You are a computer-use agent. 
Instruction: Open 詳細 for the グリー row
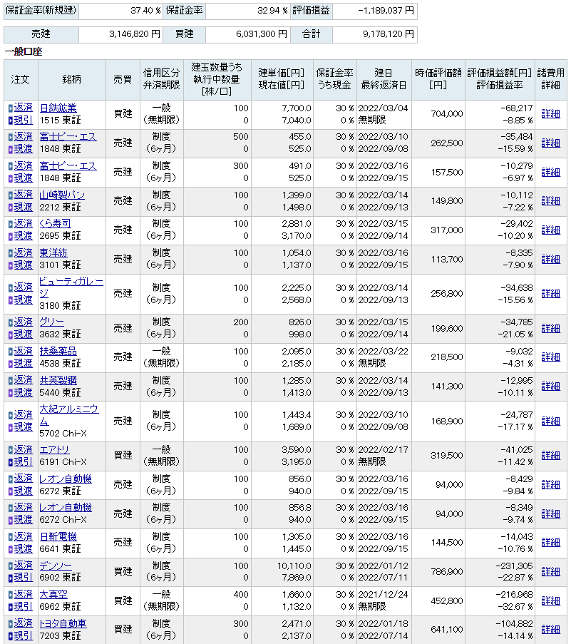coord(550,328)
